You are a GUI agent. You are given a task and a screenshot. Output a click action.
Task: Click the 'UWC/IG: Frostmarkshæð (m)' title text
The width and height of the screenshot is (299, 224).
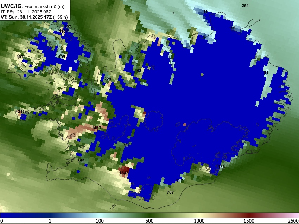(33, 6)
